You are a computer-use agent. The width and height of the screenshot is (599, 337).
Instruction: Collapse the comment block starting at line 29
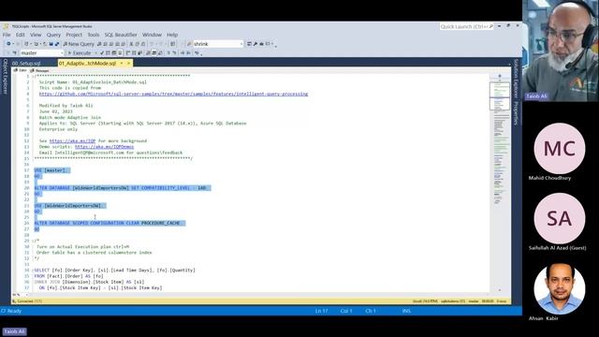point(34,241)
